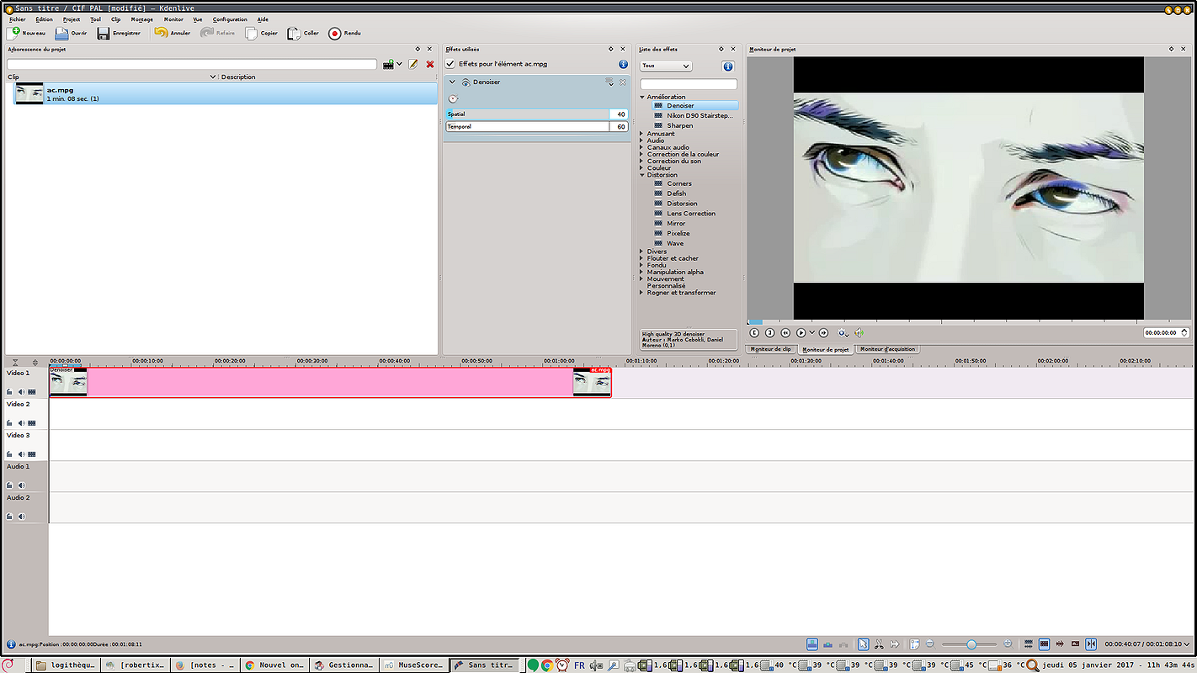Open the Configuration menu
Screen dimensions: 1197x673
click(x=230, y=19)
